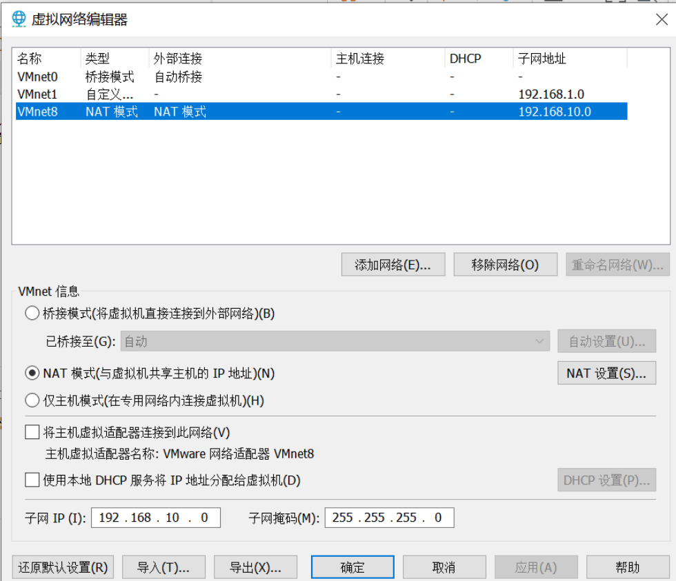Click the 自定义... type cell of VMnet1

click(x=110, y=94)
